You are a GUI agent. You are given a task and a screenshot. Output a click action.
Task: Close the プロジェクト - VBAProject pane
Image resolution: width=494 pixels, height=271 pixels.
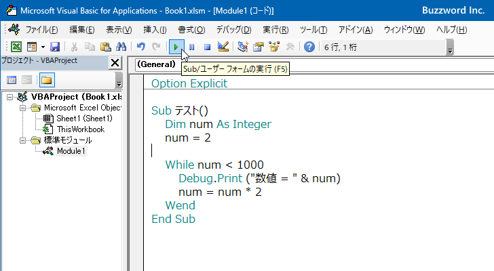(x=115, y=63)
